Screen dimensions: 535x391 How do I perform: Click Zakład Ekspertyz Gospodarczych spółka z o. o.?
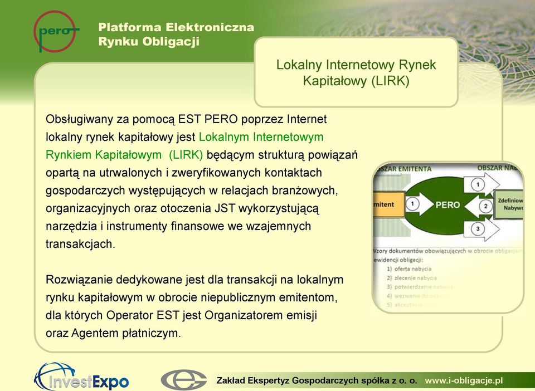317,381
